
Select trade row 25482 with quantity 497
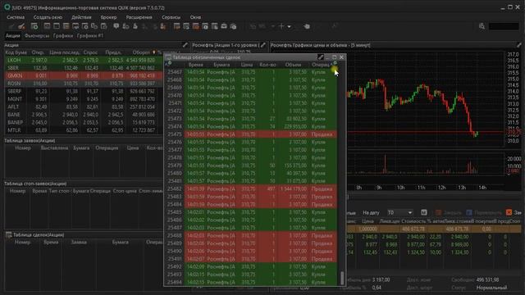[252, 189]
